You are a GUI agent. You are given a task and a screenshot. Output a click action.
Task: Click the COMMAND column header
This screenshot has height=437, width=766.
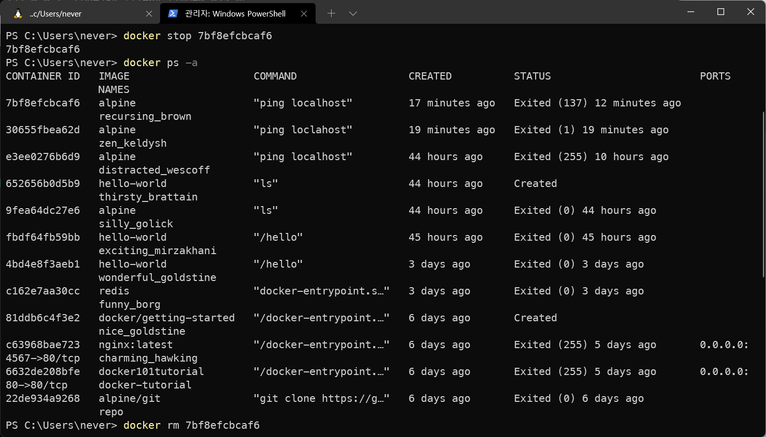point(275,76)
